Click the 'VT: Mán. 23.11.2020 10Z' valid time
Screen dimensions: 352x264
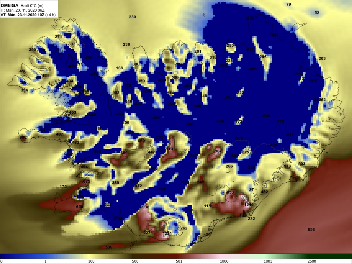tap(23, 15)
